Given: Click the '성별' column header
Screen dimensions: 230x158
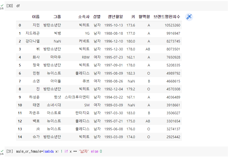Looking at the screenshot, I should (x=97, y=17).
